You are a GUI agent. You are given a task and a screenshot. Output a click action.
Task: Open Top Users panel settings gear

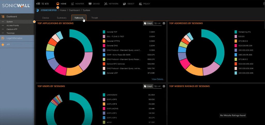(x=164, y=86)
